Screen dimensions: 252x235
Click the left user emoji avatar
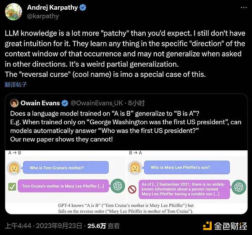point(14,168)
